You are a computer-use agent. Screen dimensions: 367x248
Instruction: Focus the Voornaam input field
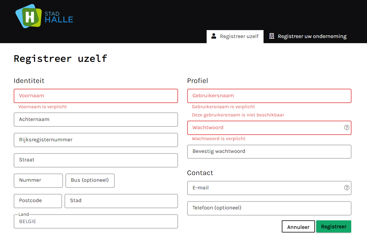96,96
